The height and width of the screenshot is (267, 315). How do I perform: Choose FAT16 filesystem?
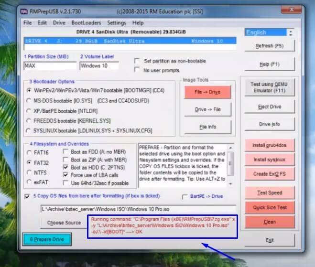point(29,152)
